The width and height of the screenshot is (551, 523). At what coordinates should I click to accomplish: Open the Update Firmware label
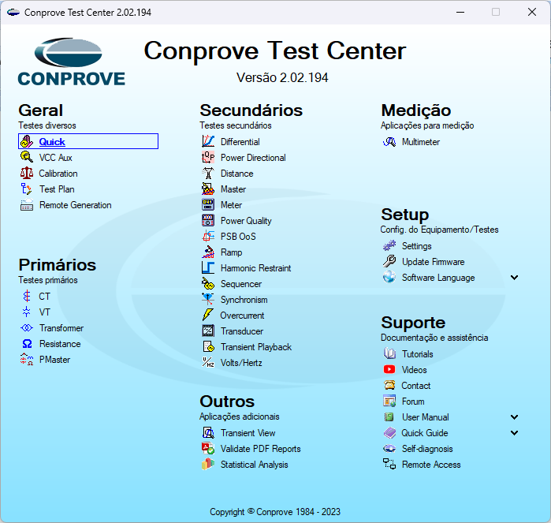[x=434, y=262]
